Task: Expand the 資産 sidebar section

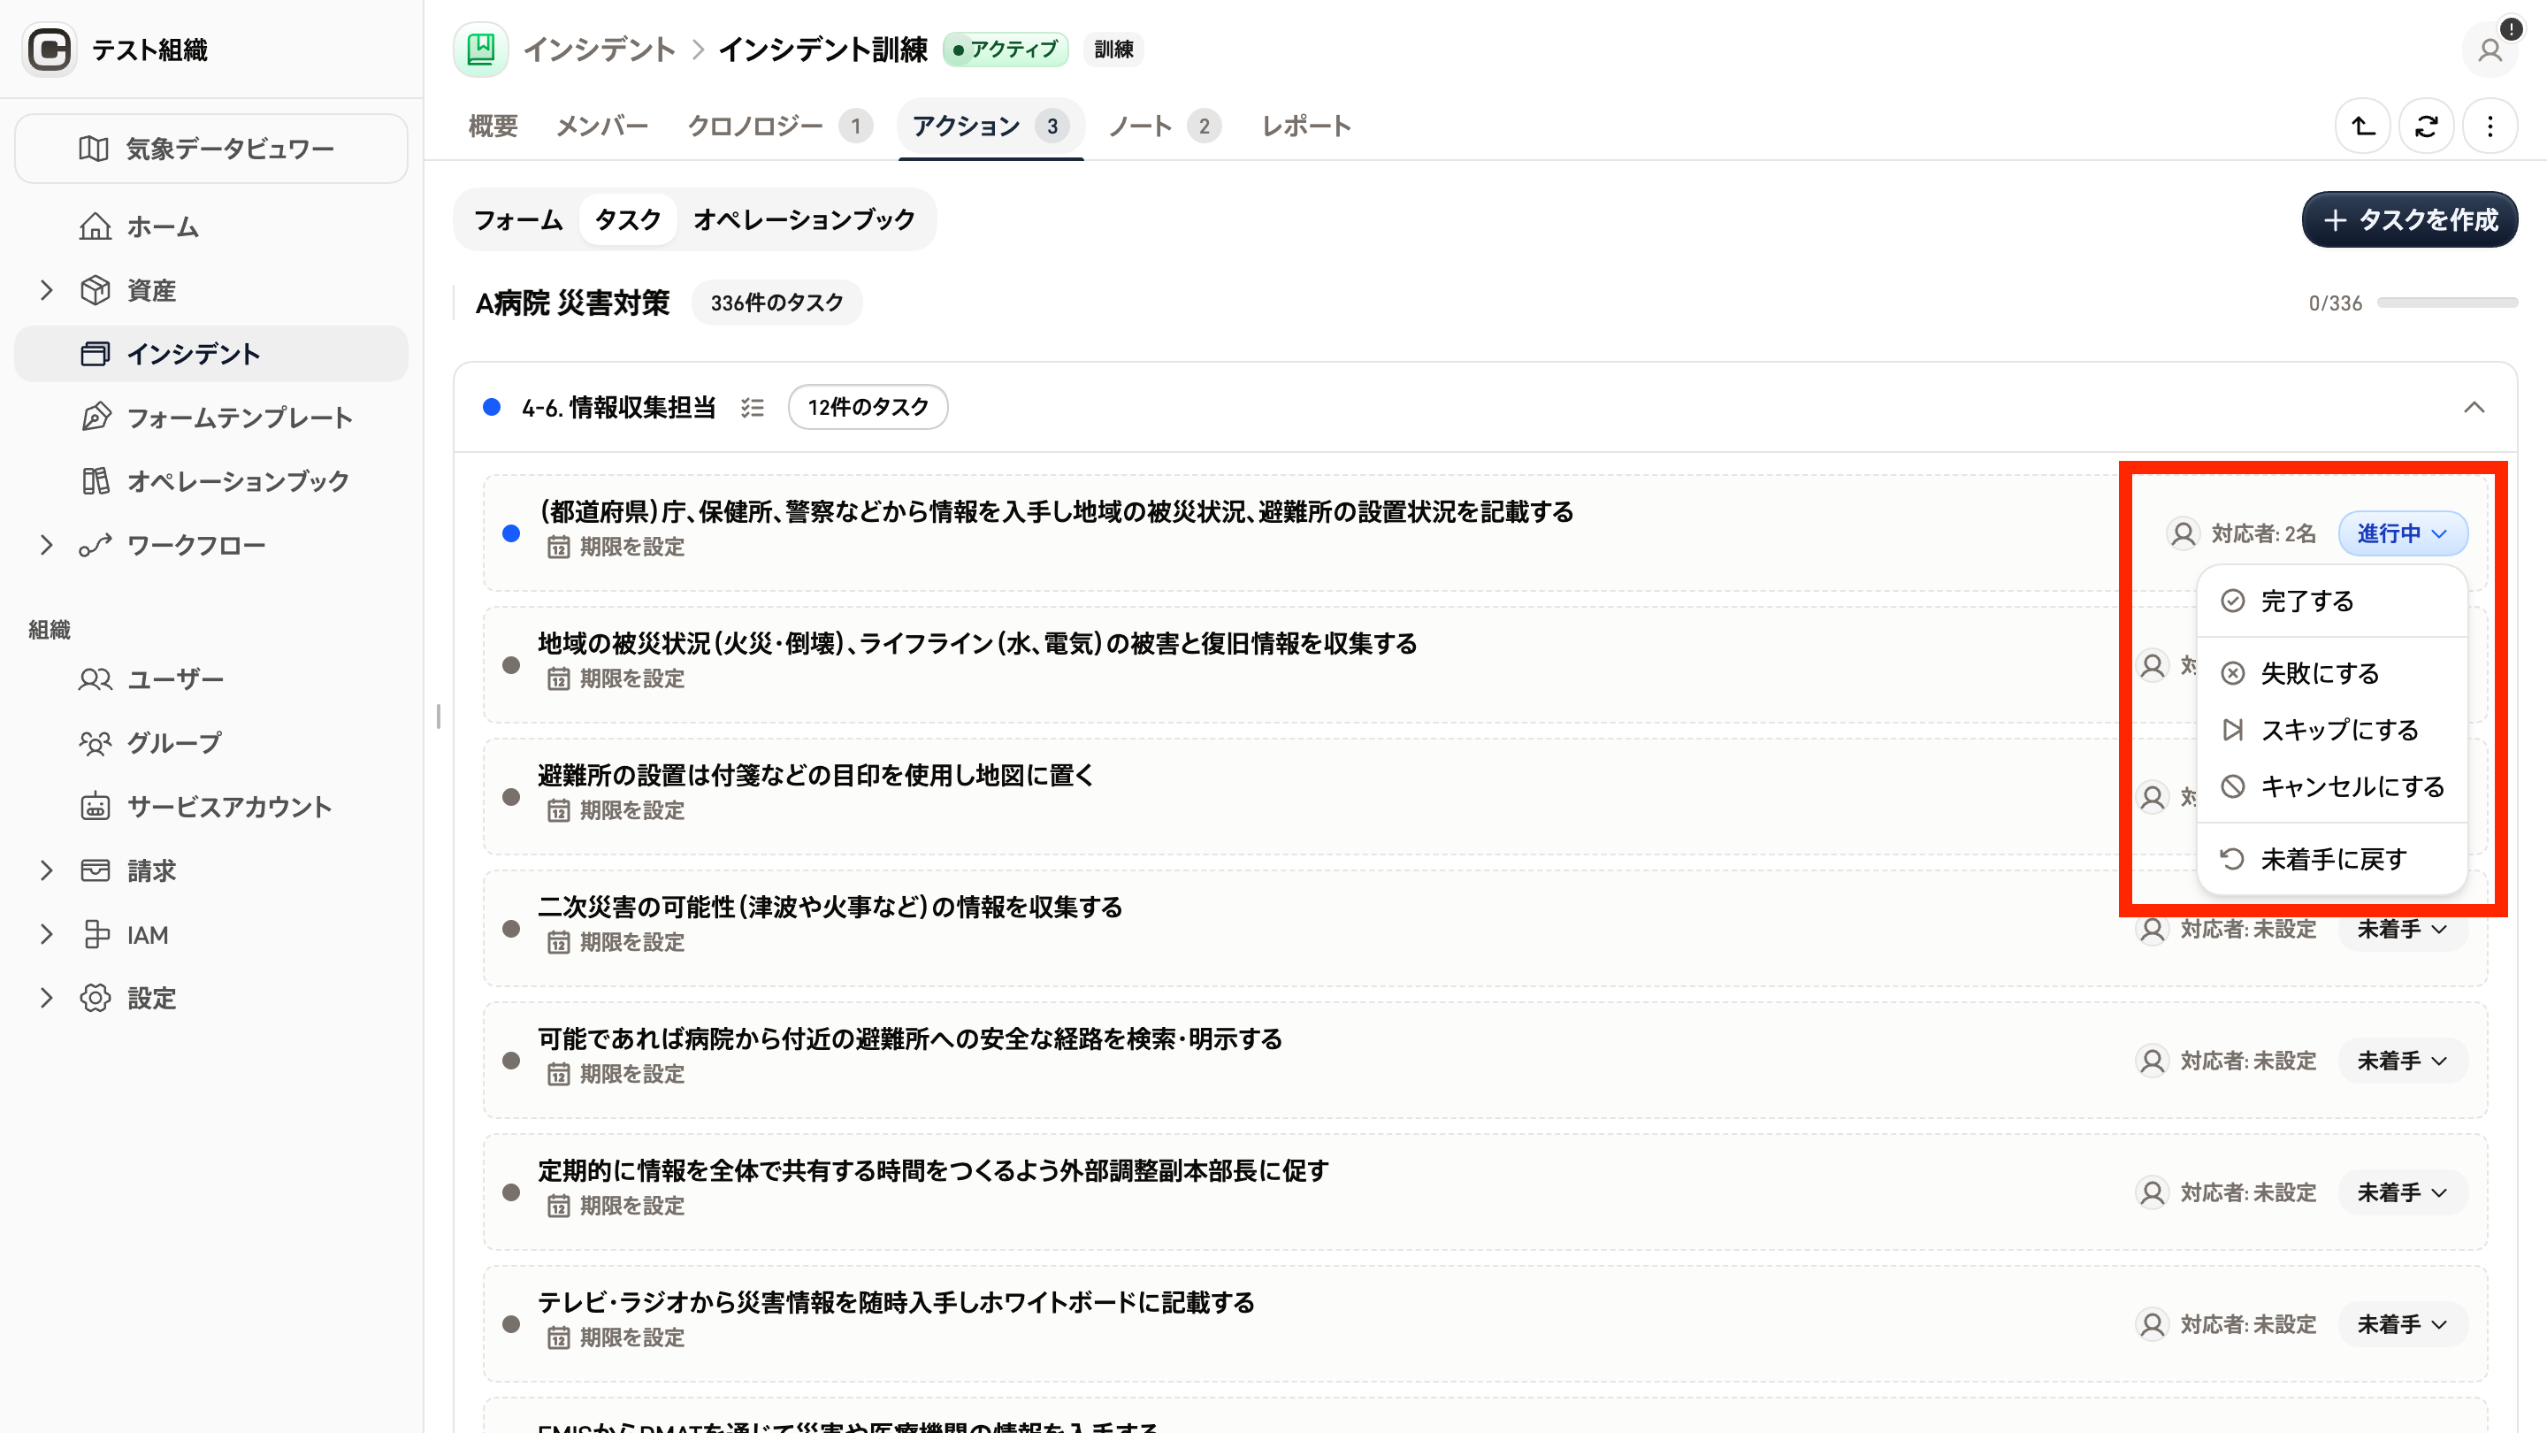Action: pyautogui.click(x=45, y=290)
